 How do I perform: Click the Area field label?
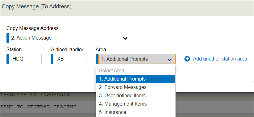click(x=101, y=50)
